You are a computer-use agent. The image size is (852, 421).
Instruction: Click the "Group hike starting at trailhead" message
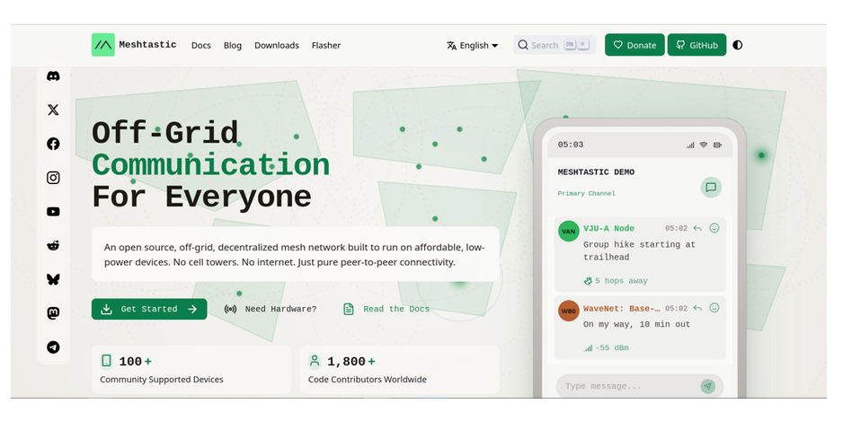pyautogui.click(x=639, y=250)
